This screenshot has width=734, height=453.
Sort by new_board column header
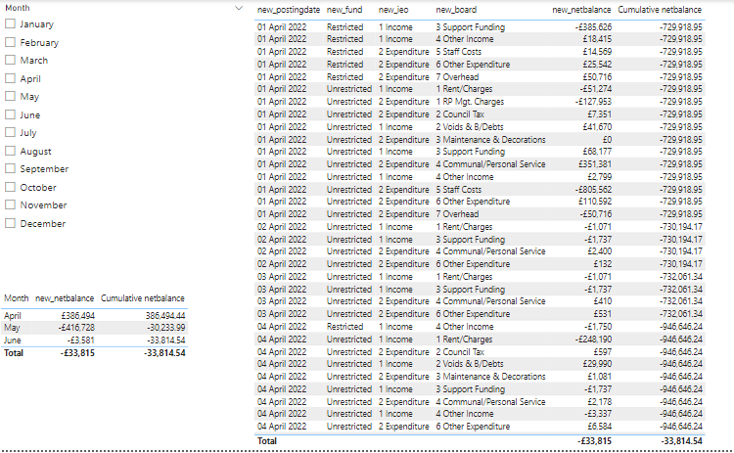tap(456, 10)
